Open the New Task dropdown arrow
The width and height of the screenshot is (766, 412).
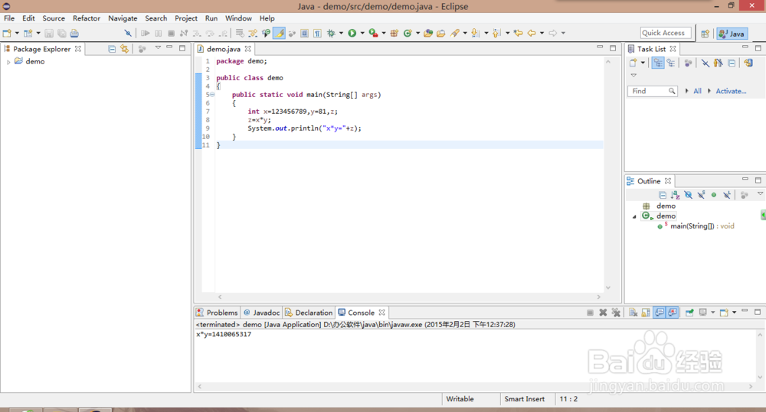coord(643,63)
